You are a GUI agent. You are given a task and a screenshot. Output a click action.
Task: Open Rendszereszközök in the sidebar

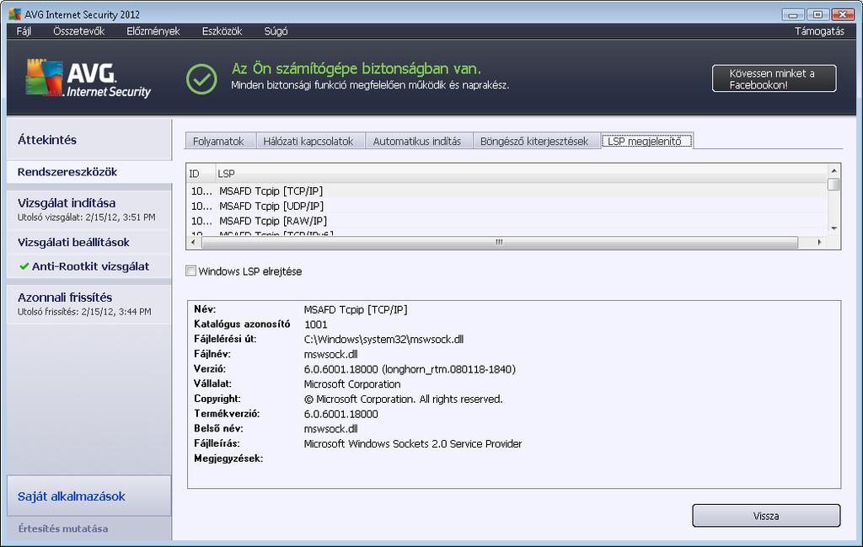point(89,172)
